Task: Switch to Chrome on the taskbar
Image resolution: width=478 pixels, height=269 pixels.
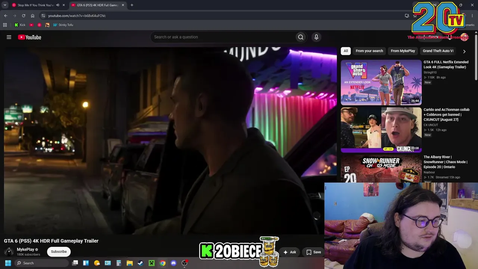Action: [x=162, y=263]
